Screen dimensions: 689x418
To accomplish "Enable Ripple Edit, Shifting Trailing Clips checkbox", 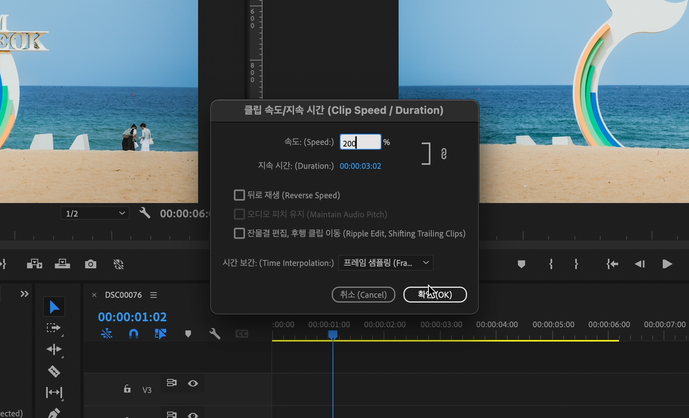I will [239, 233].
